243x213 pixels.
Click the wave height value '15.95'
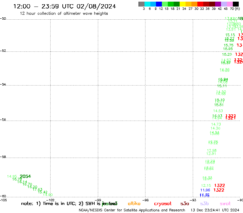228,49
